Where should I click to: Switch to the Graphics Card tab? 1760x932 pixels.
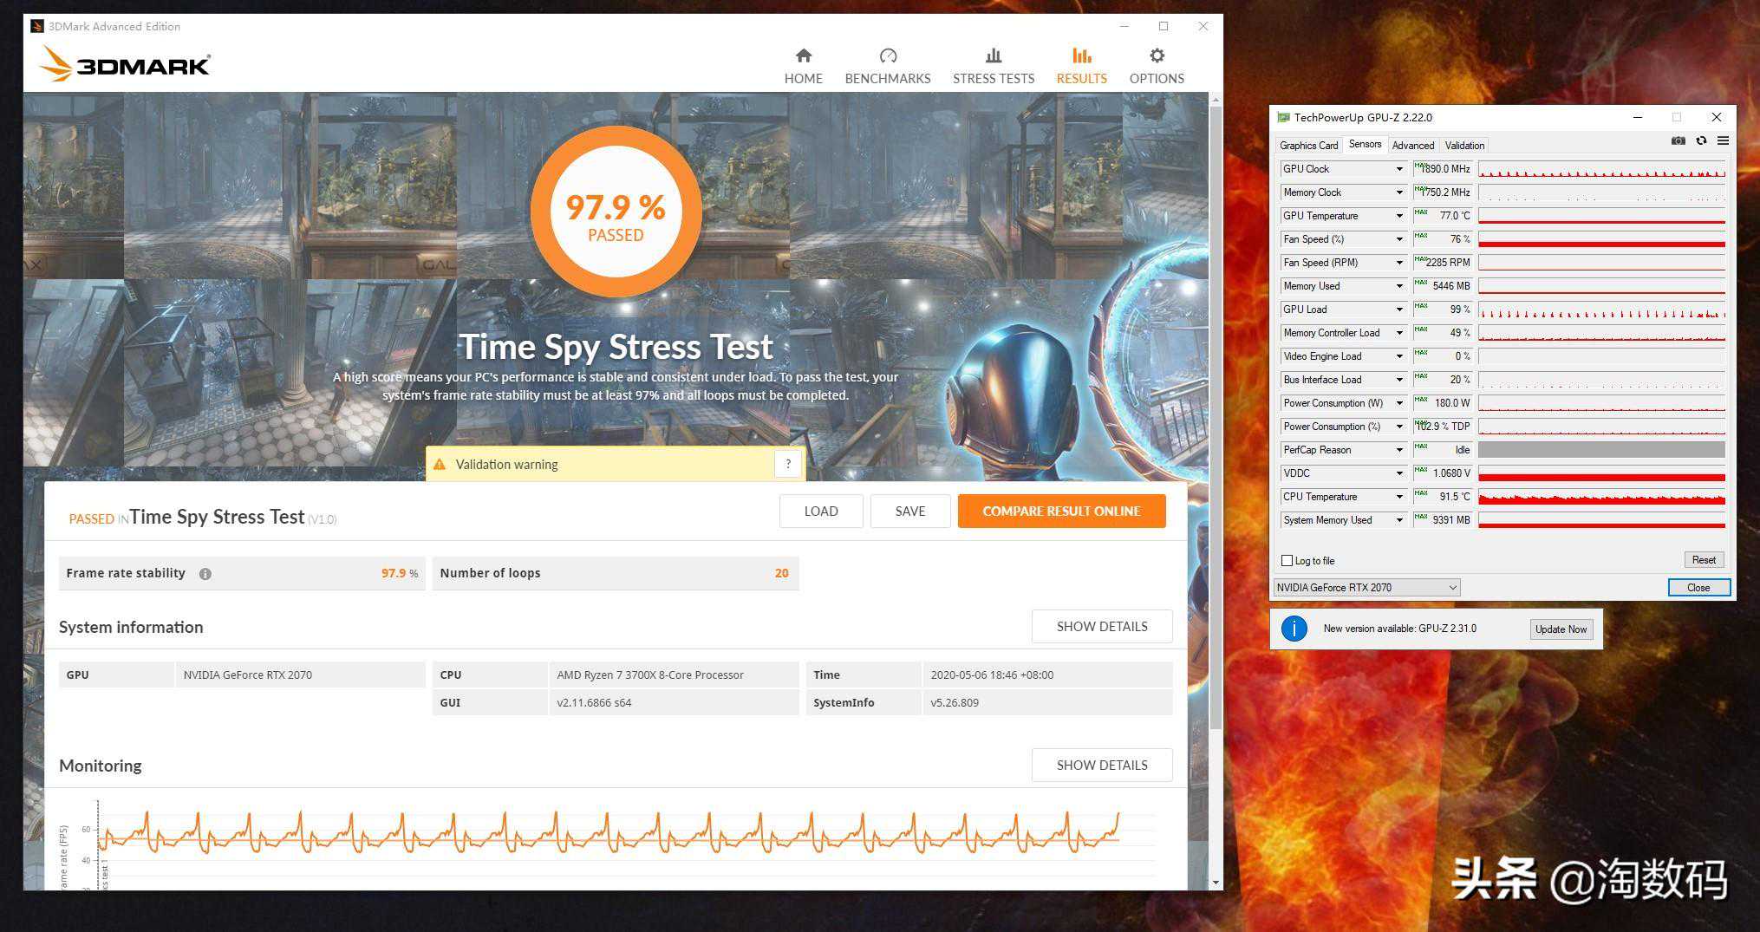point(1308,146)
